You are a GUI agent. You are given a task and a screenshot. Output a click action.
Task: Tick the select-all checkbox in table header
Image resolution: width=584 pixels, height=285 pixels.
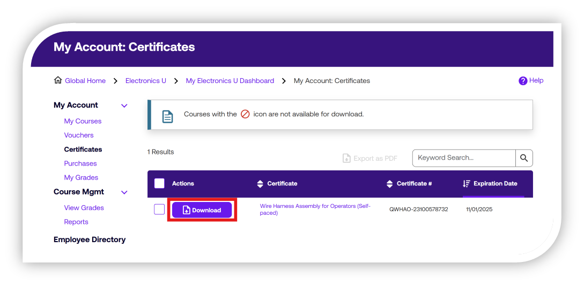coord(159,183)
